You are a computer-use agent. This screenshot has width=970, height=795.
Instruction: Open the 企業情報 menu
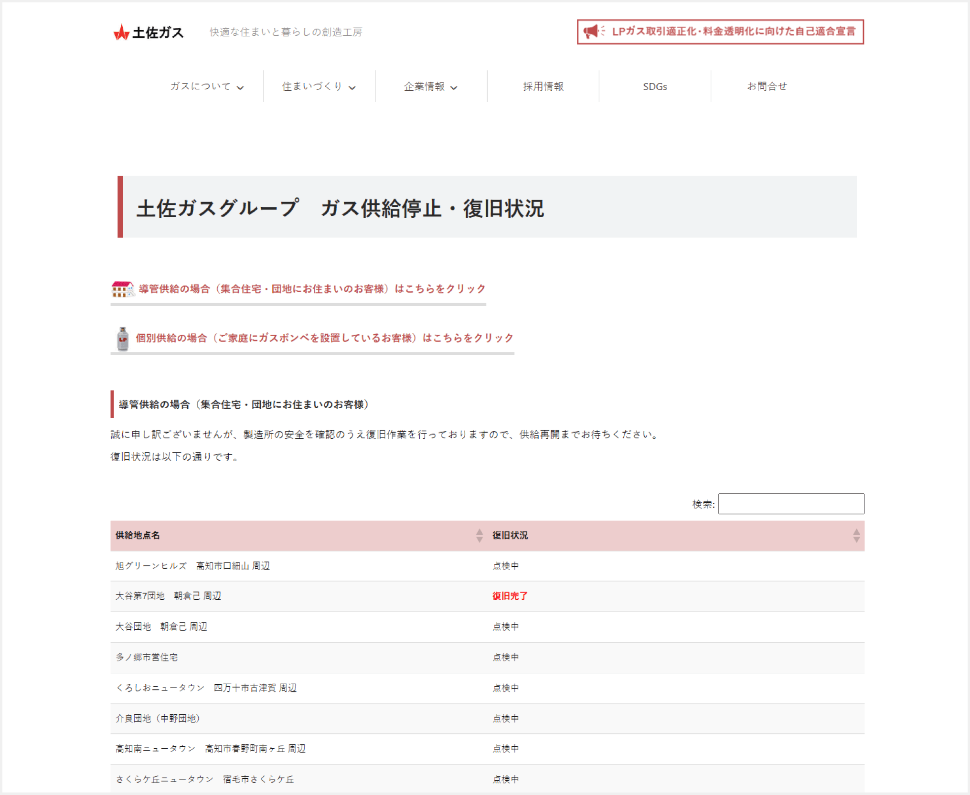click(431, 86)
